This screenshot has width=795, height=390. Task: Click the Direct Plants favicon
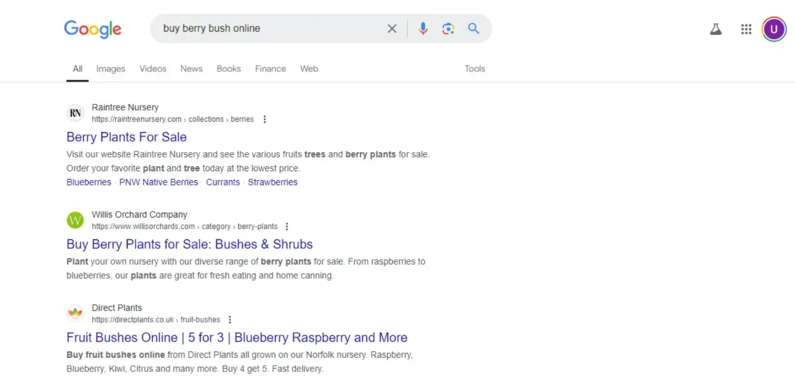[x=75, y=313]
